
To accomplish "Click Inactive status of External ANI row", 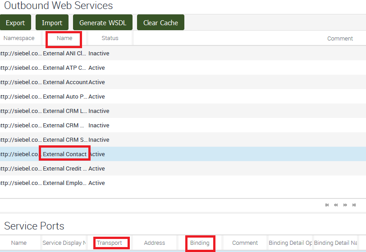I will (99, 54).
